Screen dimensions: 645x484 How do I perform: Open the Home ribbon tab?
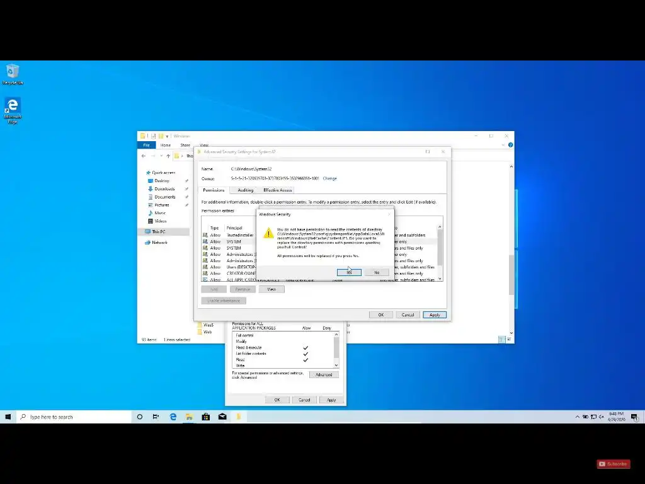click(166, 146)
